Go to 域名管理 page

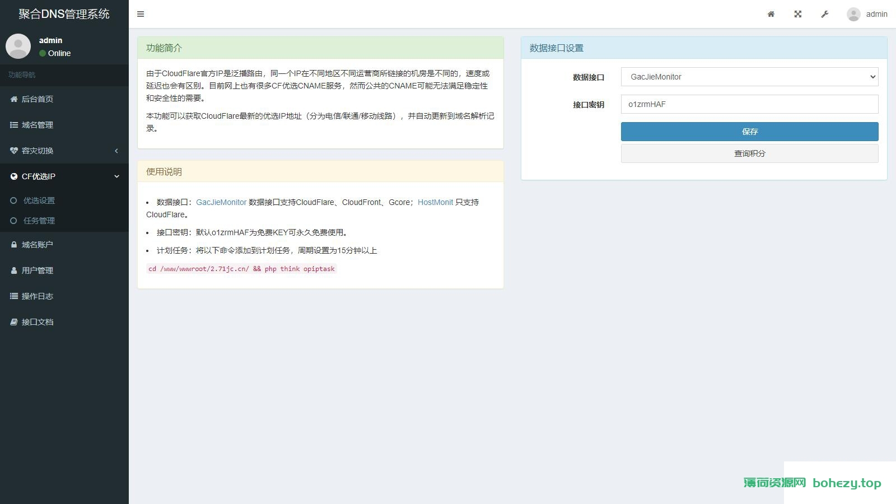coord(64,125)
